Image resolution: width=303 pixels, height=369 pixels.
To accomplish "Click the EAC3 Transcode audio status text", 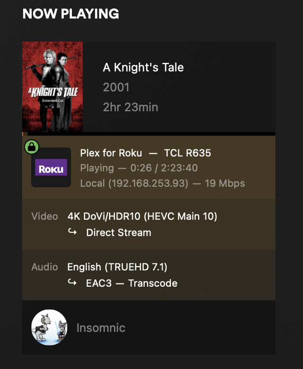I will tap(131, 283).
